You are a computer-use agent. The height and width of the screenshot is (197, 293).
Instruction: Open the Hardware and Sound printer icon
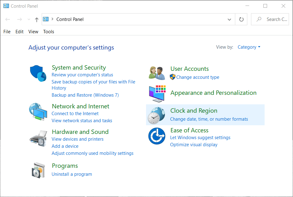click(38, 138)
